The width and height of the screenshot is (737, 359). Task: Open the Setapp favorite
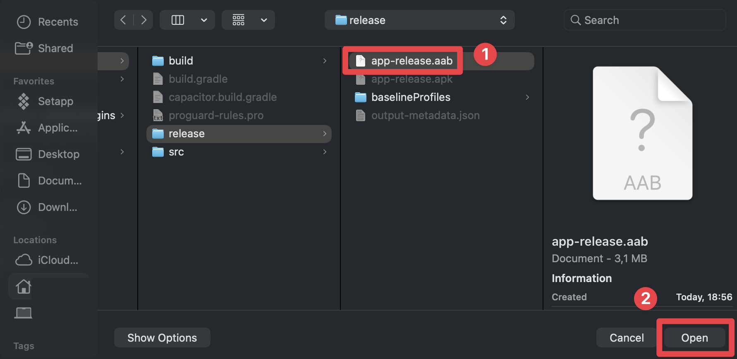(45, 101)
